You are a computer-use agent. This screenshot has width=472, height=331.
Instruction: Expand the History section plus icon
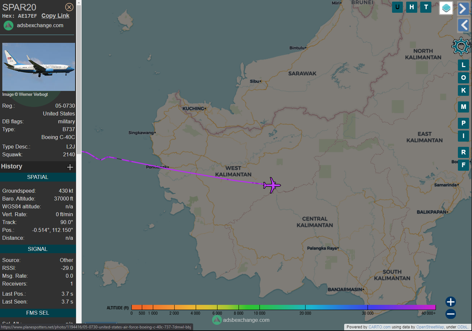tap(70, 167)
